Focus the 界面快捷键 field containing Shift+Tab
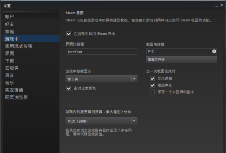 point(101,51)
